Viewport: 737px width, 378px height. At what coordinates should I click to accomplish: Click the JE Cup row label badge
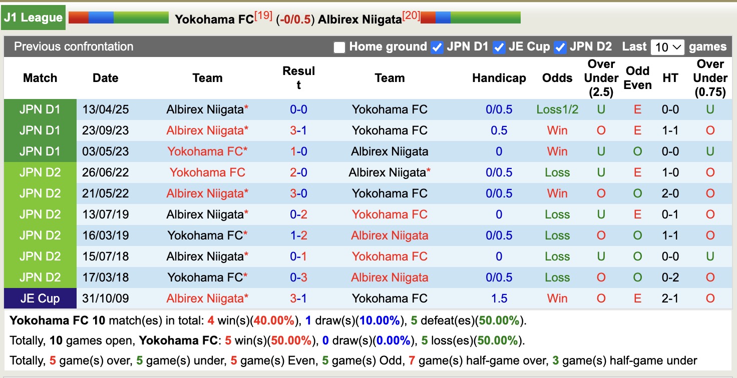[x=40, y=298]
